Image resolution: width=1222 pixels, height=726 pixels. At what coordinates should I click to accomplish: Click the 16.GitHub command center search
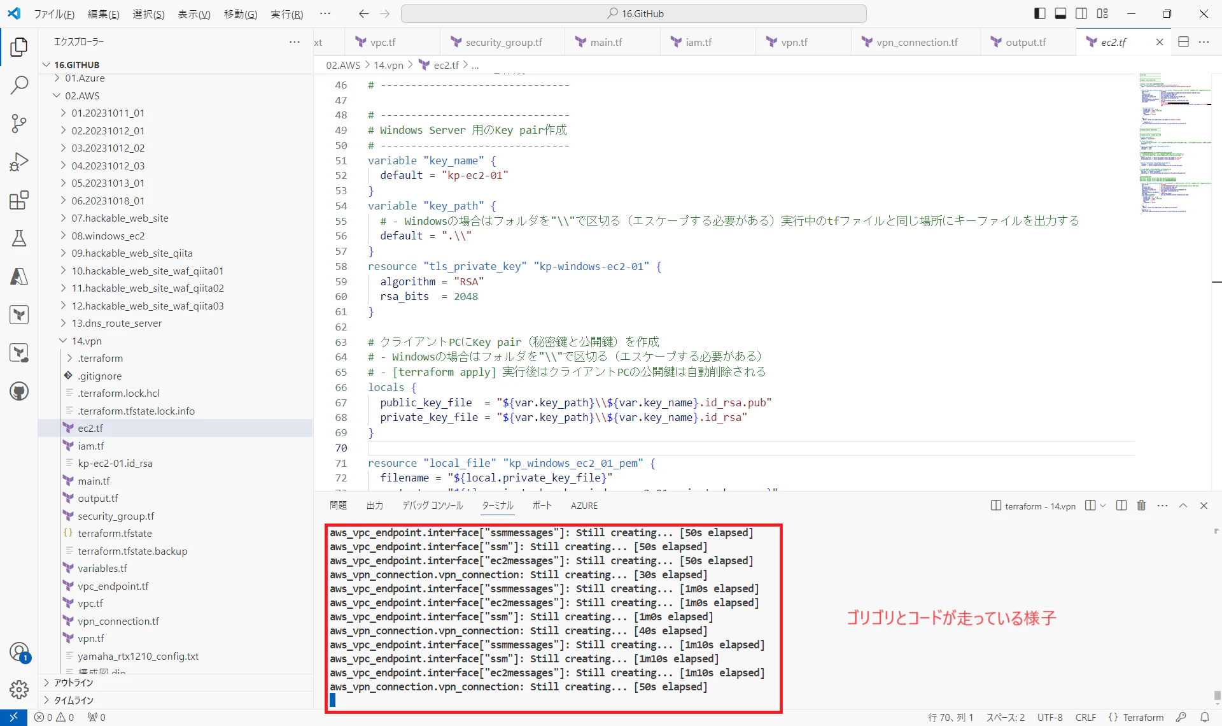[x=634, y=13]
